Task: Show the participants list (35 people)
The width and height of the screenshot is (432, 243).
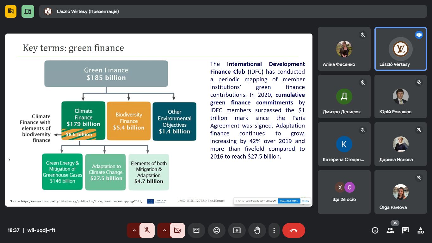Action: (x=390, y=230)
